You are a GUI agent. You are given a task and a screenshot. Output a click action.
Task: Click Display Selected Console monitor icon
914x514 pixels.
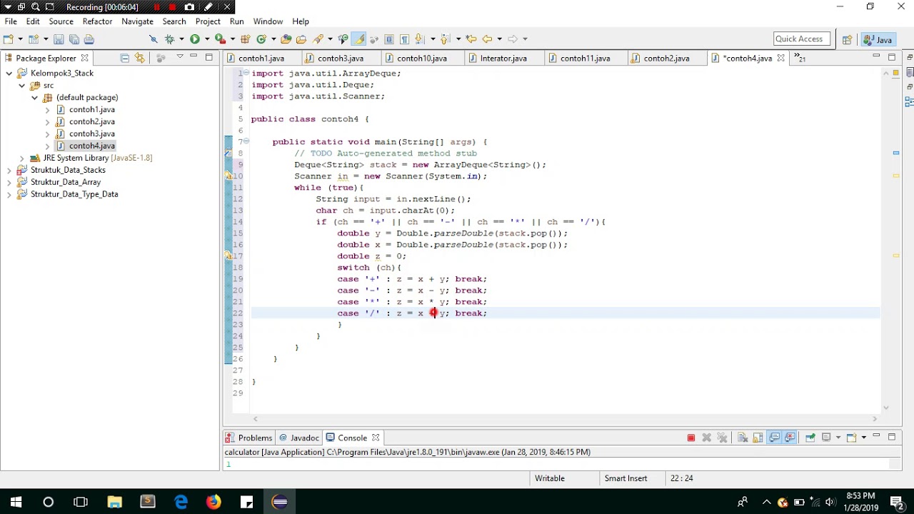click(x=826, y=438)
